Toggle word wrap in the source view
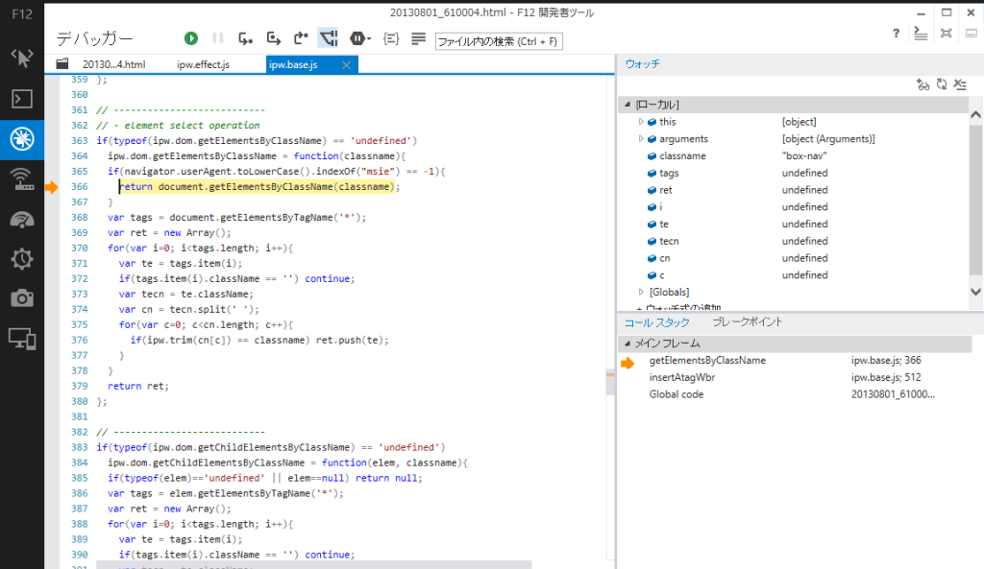Screen dimensions: 984x569 pos(420,38)
